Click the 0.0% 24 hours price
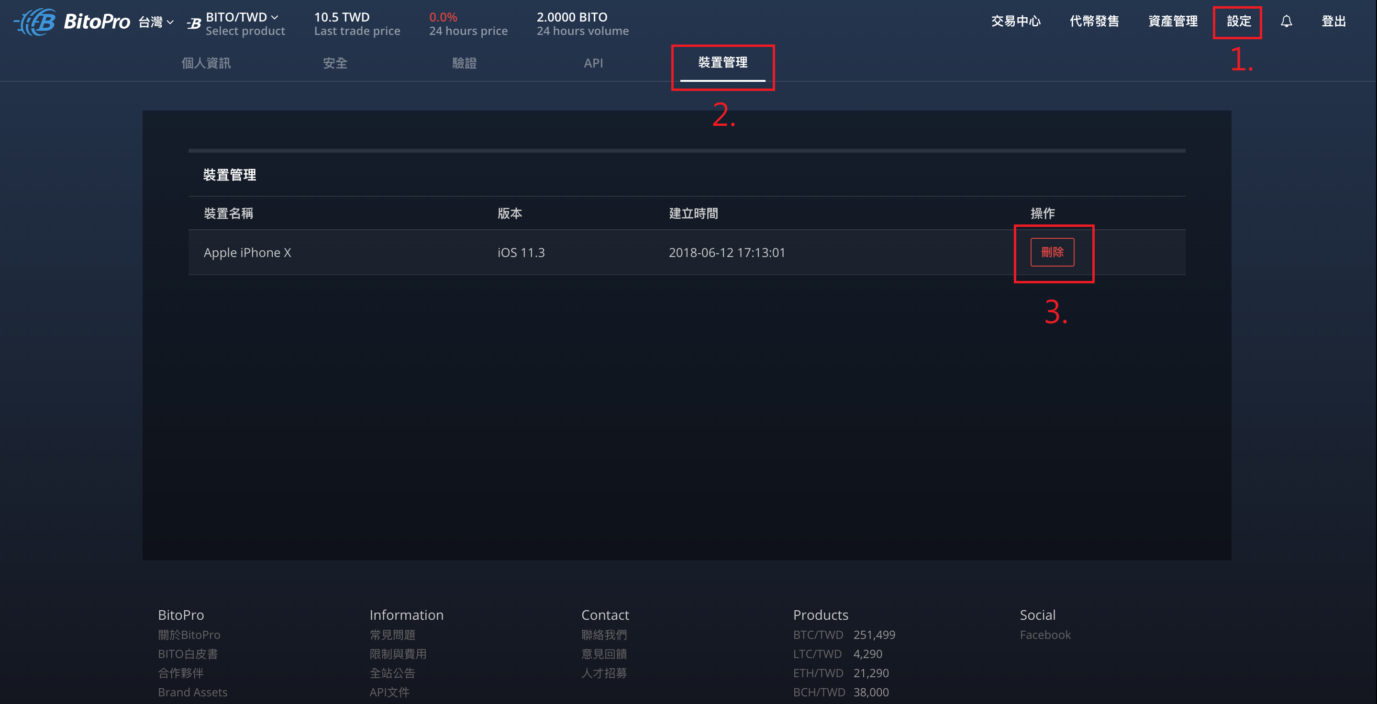Image resolution: width=1377 pixels, height=704 pixels. 443,17
